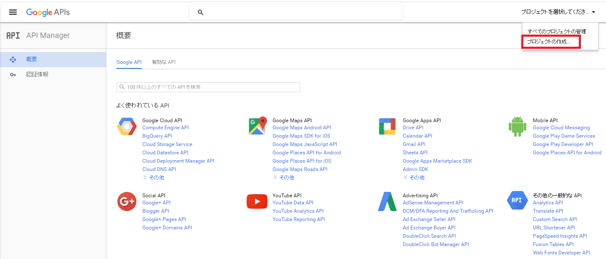Click the YouTube API play icon

[x=257, y=201]
